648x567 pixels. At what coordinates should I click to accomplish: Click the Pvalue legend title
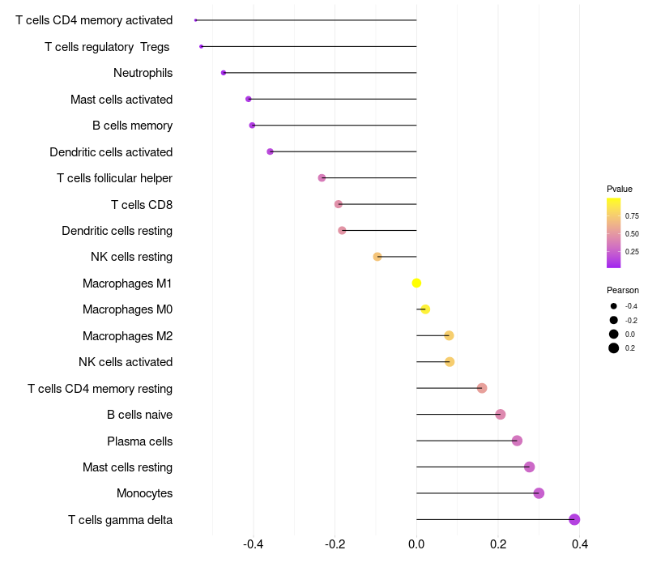[x=620, y=189]
